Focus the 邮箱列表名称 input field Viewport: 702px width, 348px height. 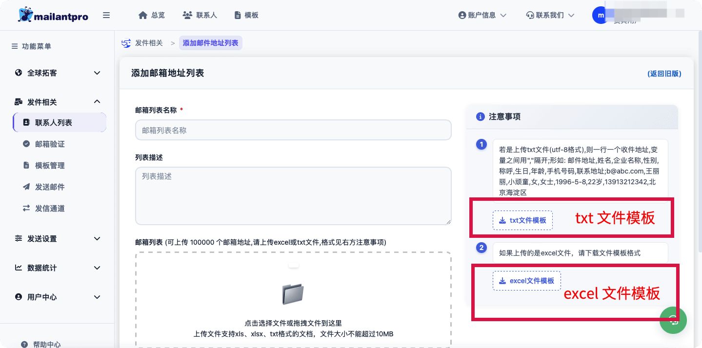(x=293, y=130)
